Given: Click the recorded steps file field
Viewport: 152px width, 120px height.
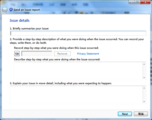Looking at the screenshot, I should [x=37, y=53].
